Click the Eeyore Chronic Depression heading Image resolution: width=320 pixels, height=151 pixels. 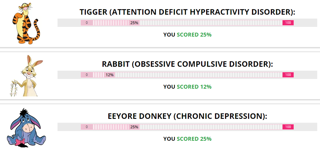click(187, 116)
